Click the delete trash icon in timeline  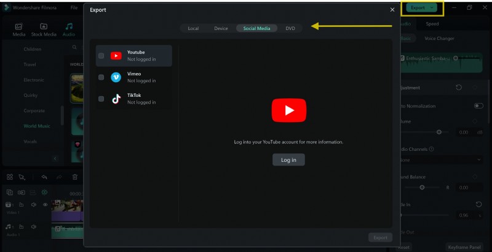[75, 177]
